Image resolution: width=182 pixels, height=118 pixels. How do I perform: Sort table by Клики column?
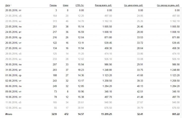pos(65,5)
